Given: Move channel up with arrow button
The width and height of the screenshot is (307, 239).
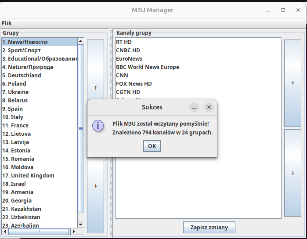Looking at the screenshot, I should point(293,83).
